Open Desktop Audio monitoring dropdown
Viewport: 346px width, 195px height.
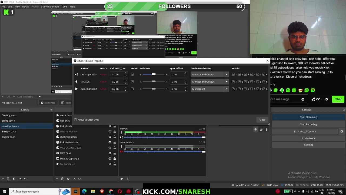(209, 74)
